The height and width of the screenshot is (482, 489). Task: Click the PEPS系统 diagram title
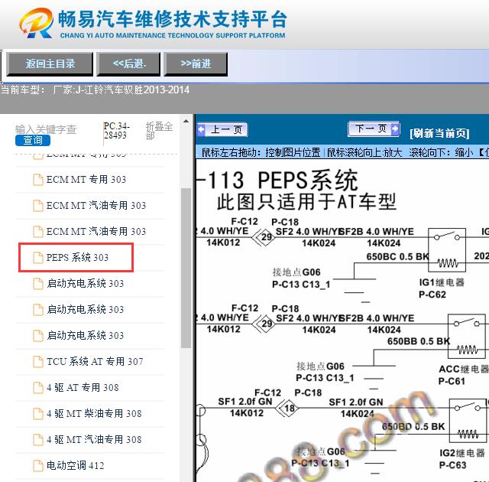click(307, 180)
